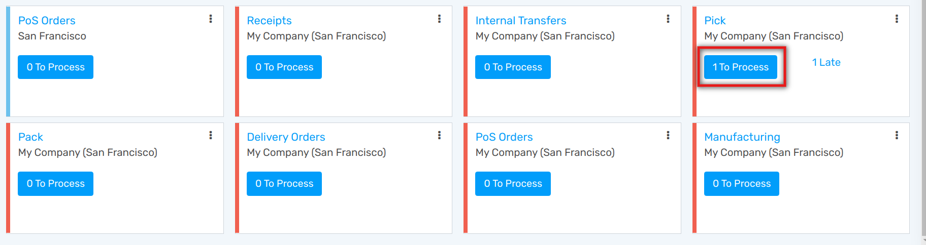Viewport: 926px width, 245px height.
Task: Open the "1 Late" link on Pick
Action: point(826,62)
